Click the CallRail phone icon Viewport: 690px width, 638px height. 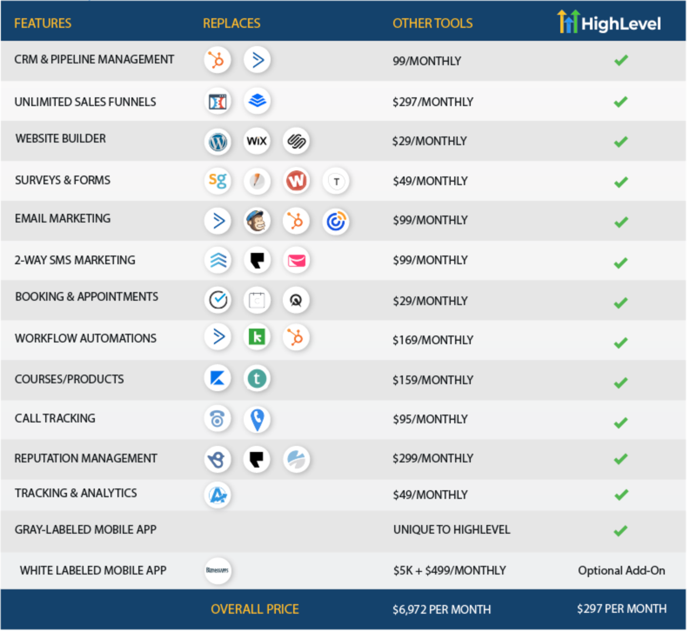pos(217,419)
